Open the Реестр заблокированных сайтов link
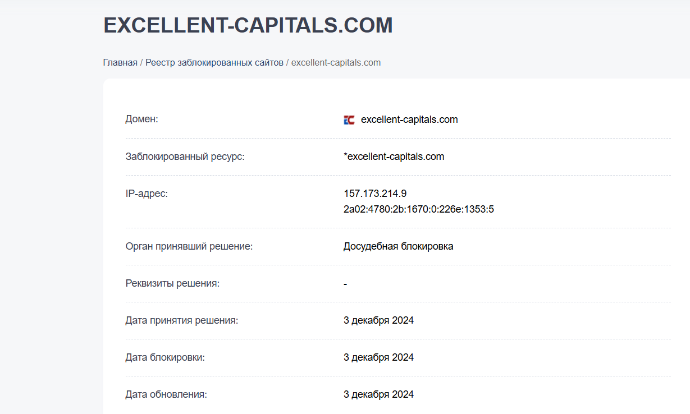 (x=214, y=62)
